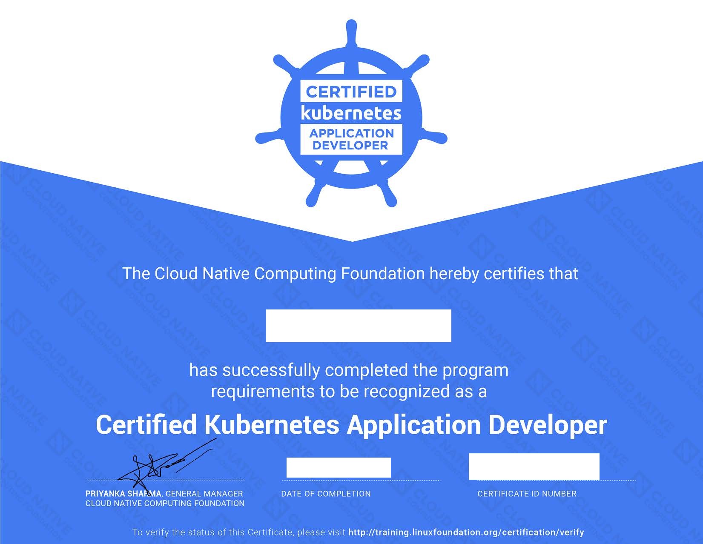Click the "CERTIFIED" label in the badge

[x=351, y=92]
